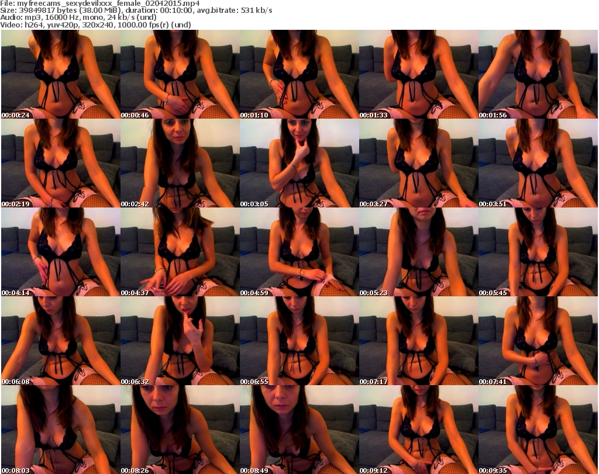Select the thumbnail frame stamped 00:00:46
Viewport: 599px width, 474px height.
pyautogui.click(x=180, y=74)
